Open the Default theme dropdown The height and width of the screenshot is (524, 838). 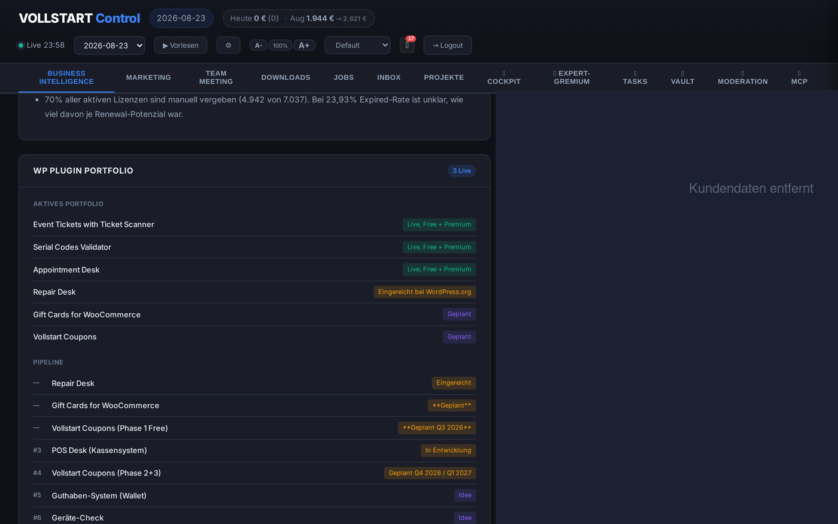[x=357, y=45]
